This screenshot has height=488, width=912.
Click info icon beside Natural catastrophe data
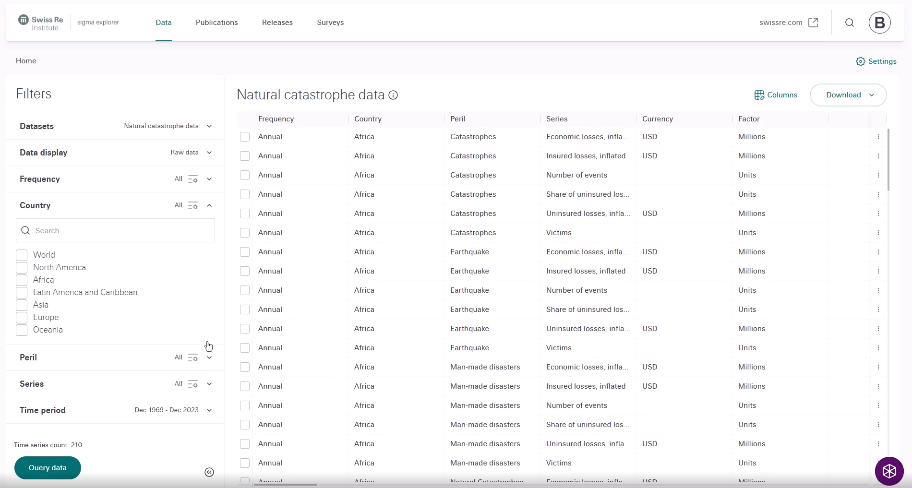(x=393, y=95)
